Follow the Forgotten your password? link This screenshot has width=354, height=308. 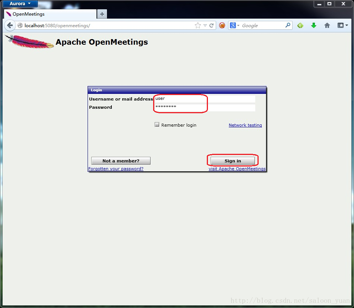click(116, 169)
